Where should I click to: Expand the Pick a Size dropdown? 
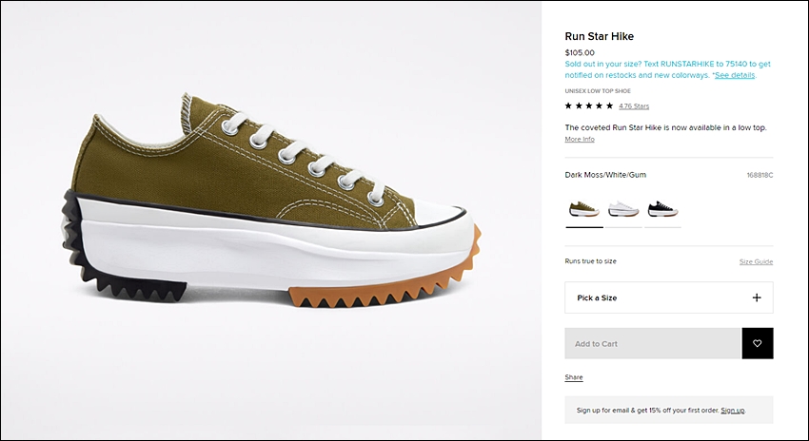click(669, 297)
